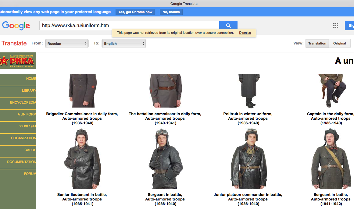354x209 pixels.
Task: Switch view to Translation
Action: pyautogui.click(x=317, y=44)
